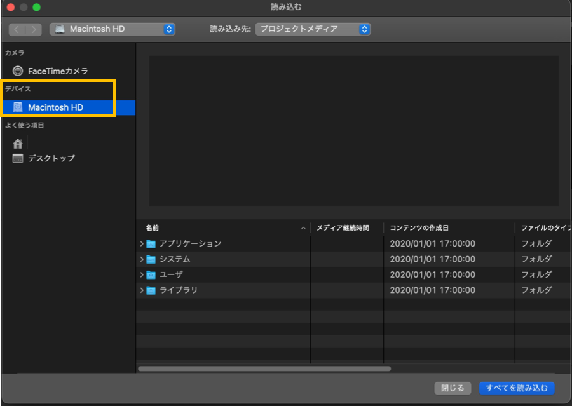The image size is (572, 406).
Task: Click the ユーザ creation date cell
Action: pos(433,274)
